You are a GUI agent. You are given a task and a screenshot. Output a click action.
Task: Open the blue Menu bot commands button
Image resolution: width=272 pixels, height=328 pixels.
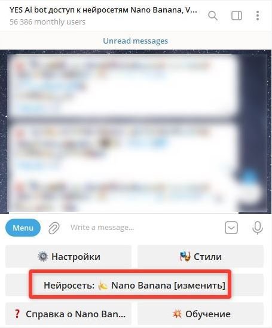coord(23,228)
